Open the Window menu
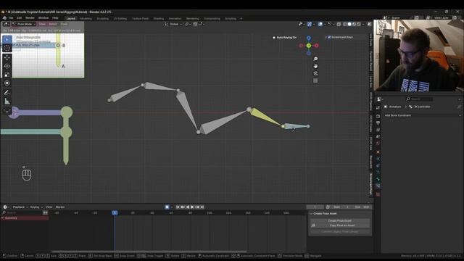 coord(43,18)
